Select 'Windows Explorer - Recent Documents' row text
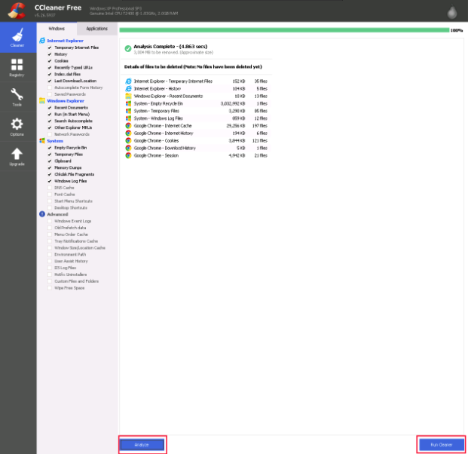This screenshot has height=454, width=468. pyautogui.click(x=168, y=96)
